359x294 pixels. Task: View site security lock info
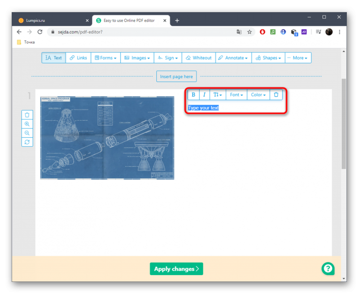pos(53,32)
